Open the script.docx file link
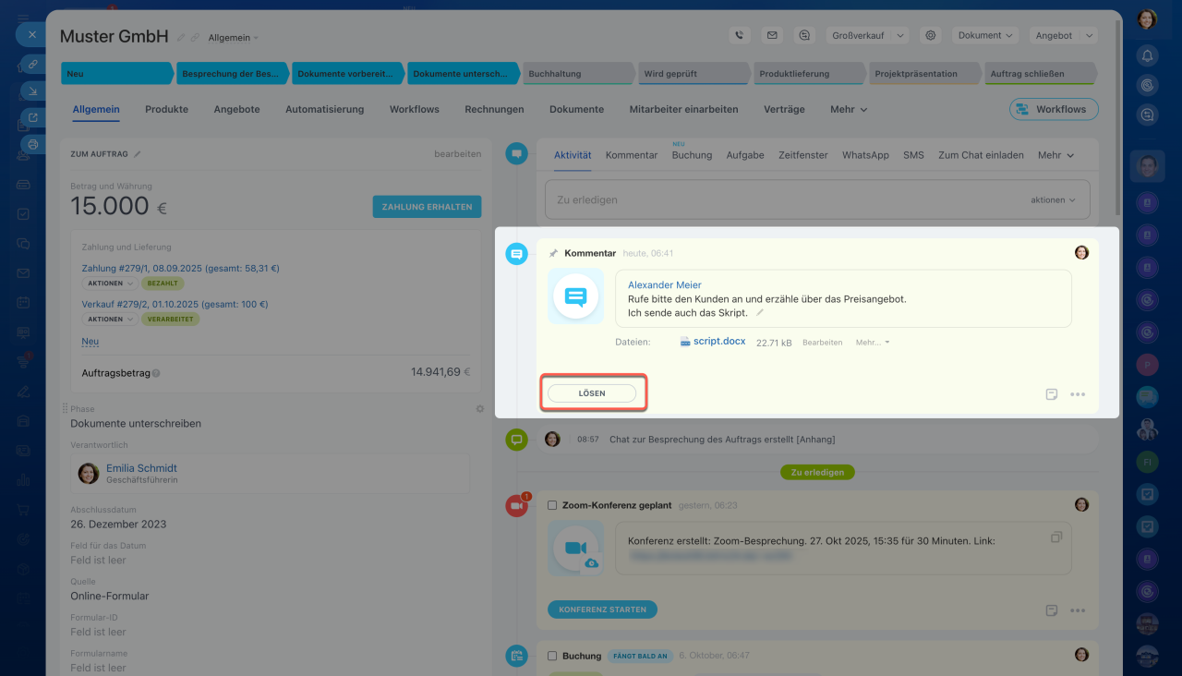The image size is (1182, 676). [x=719, y=342]
